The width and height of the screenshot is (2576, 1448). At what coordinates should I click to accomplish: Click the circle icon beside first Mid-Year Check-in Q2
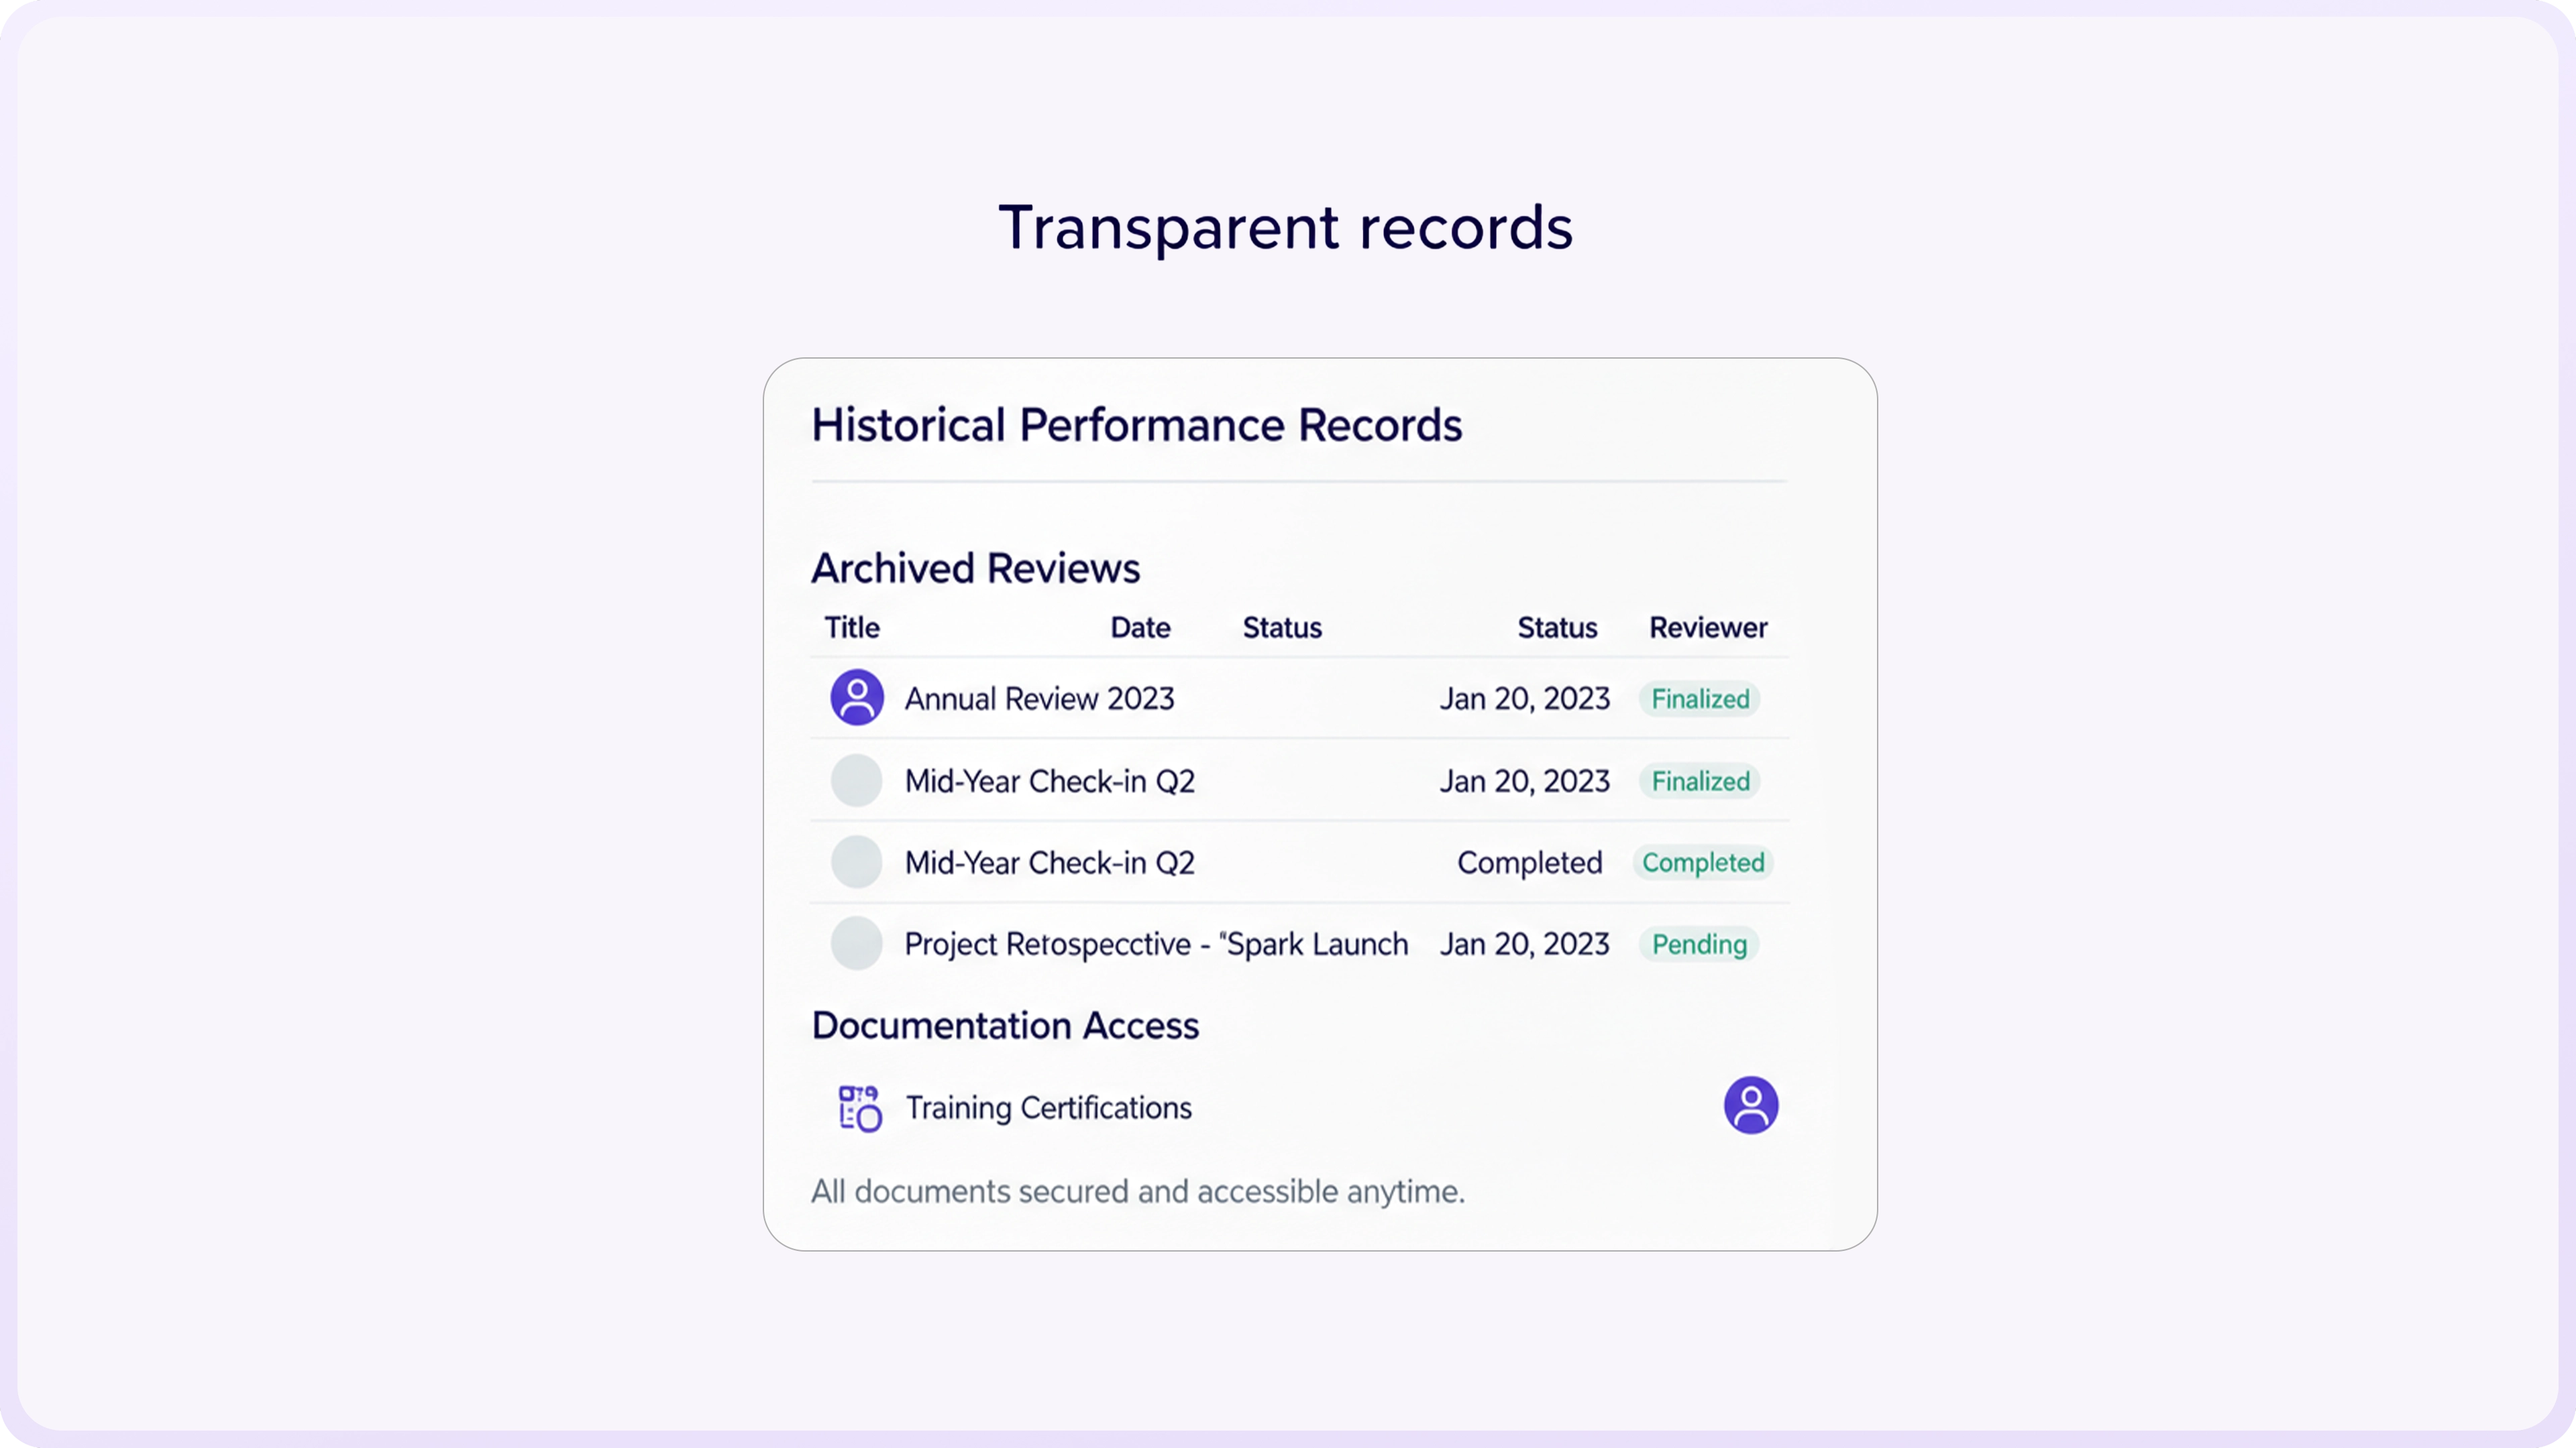coord(857,780)
